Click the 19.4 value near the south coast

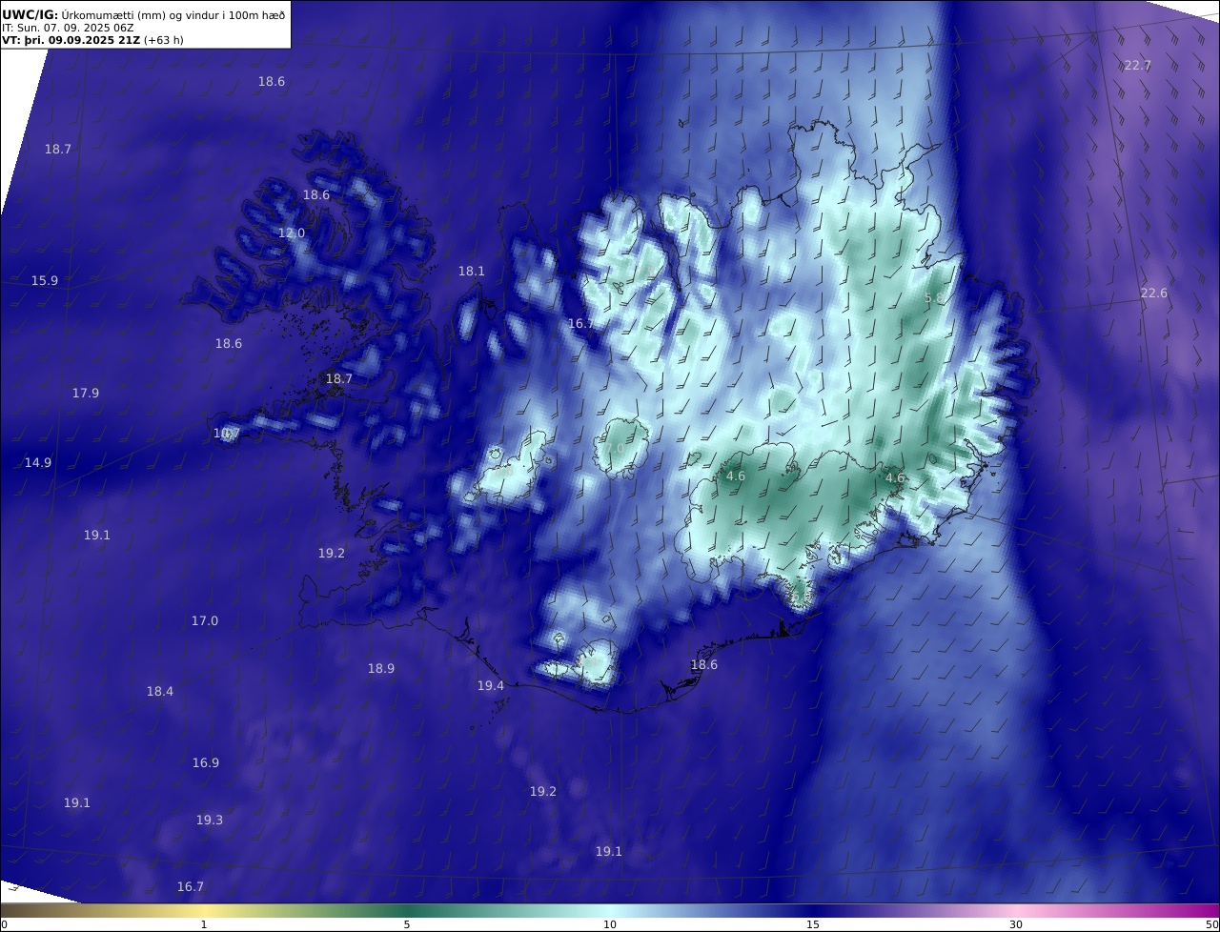[491, 686]
